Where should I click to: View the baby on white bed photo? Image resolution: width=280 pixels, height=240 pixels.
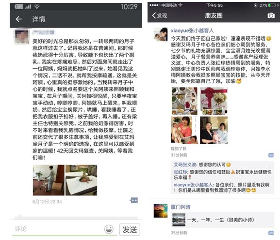pyautogui.click(x=81, y=180)
